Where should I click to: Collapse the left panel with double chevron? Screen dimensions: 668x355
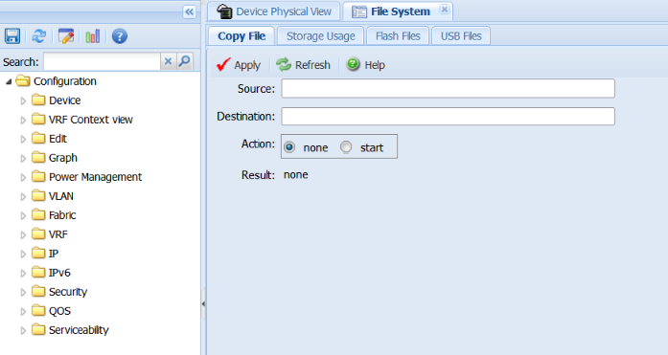[x=189, y=11]
